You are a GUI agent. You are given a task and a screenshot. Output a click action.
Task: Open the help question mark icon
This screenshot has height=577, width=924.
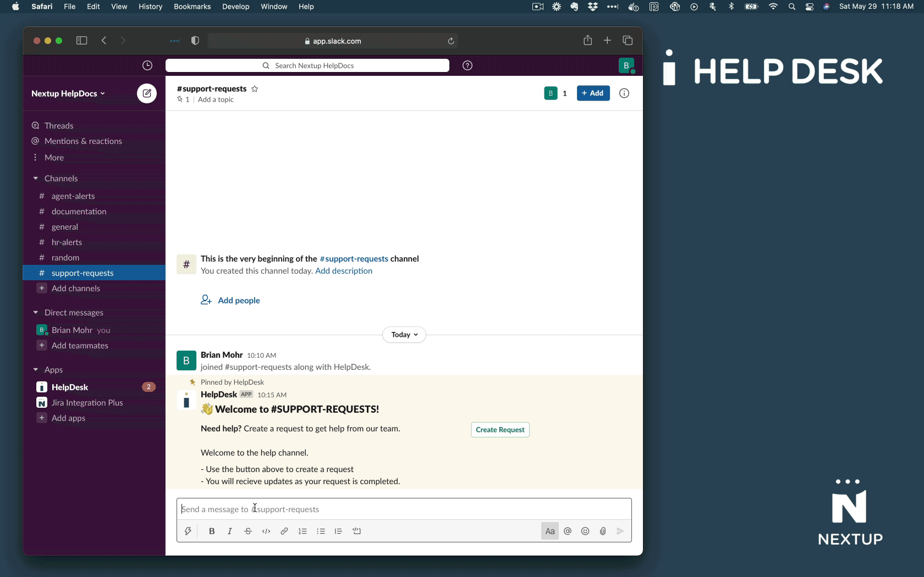(468, 65)
